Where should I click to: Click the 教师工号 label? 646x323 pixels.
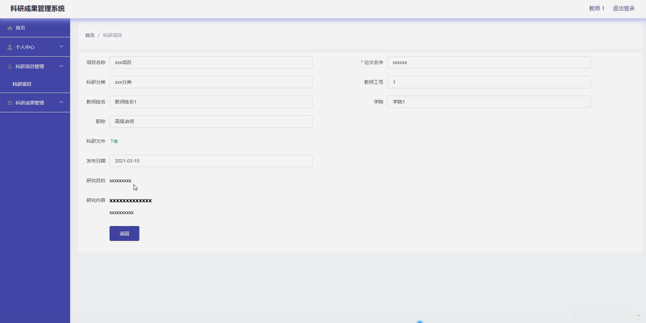[x=374, y=82]
